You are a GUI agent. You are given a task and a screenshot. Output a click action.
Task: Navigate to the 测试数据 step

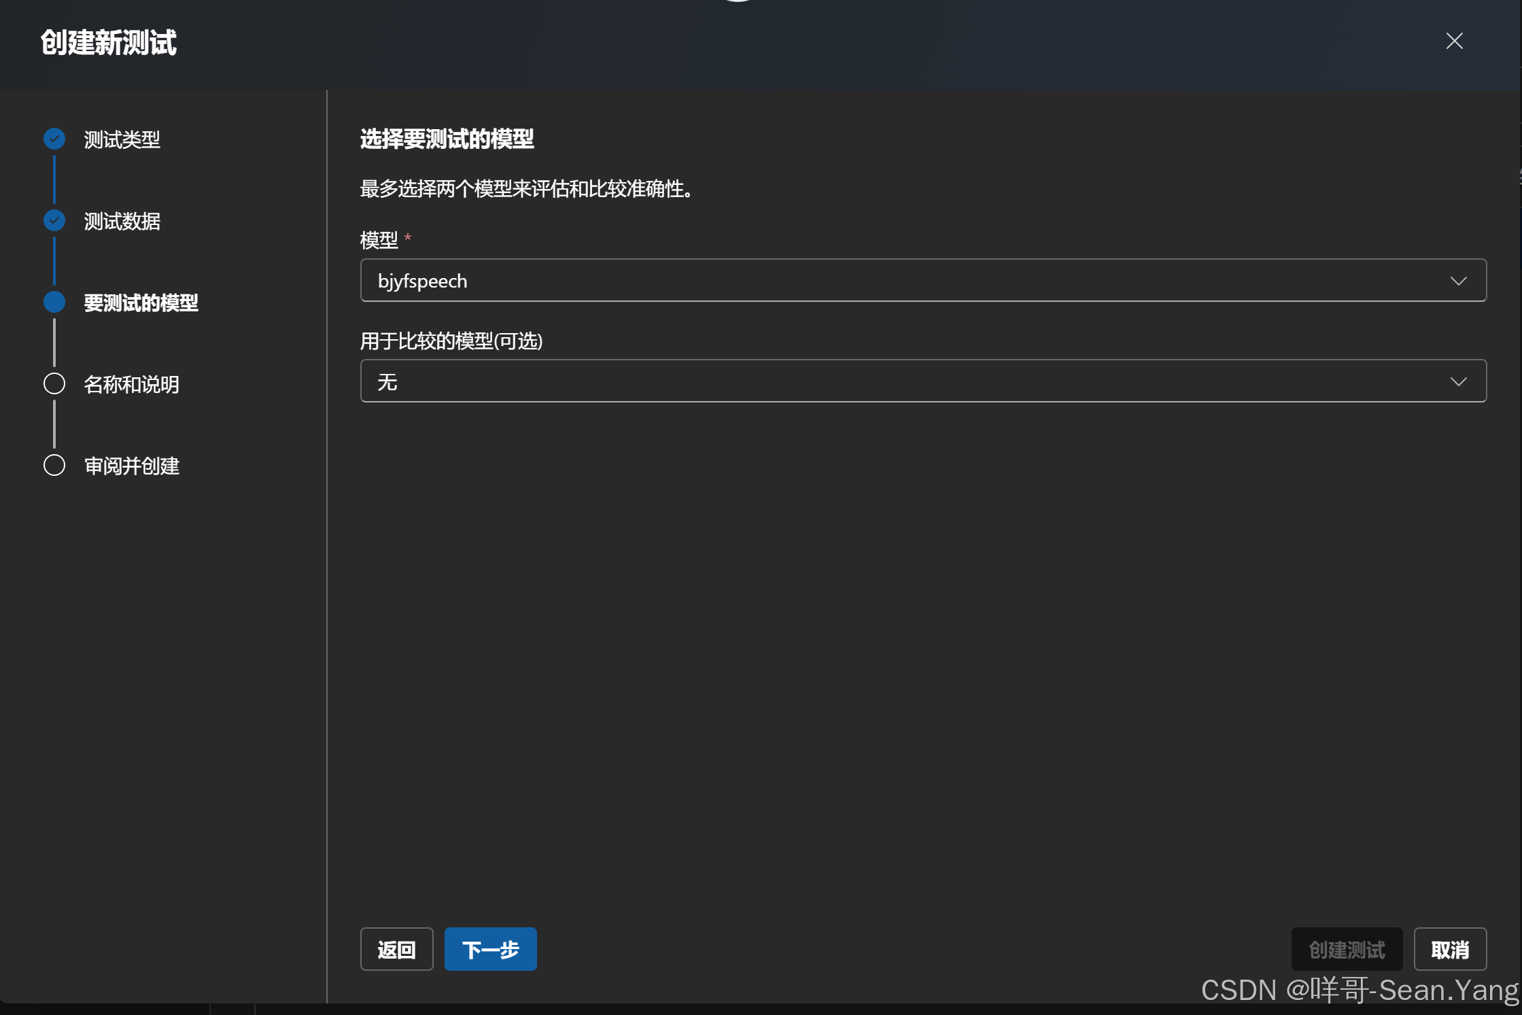[x=121, y=222]
